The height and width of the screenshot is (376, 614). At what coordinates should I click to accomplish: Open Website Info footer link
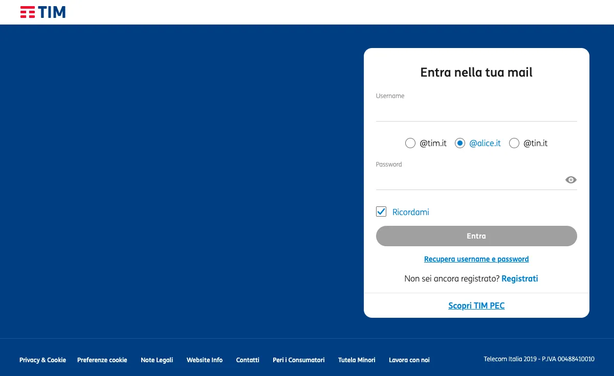205,360
